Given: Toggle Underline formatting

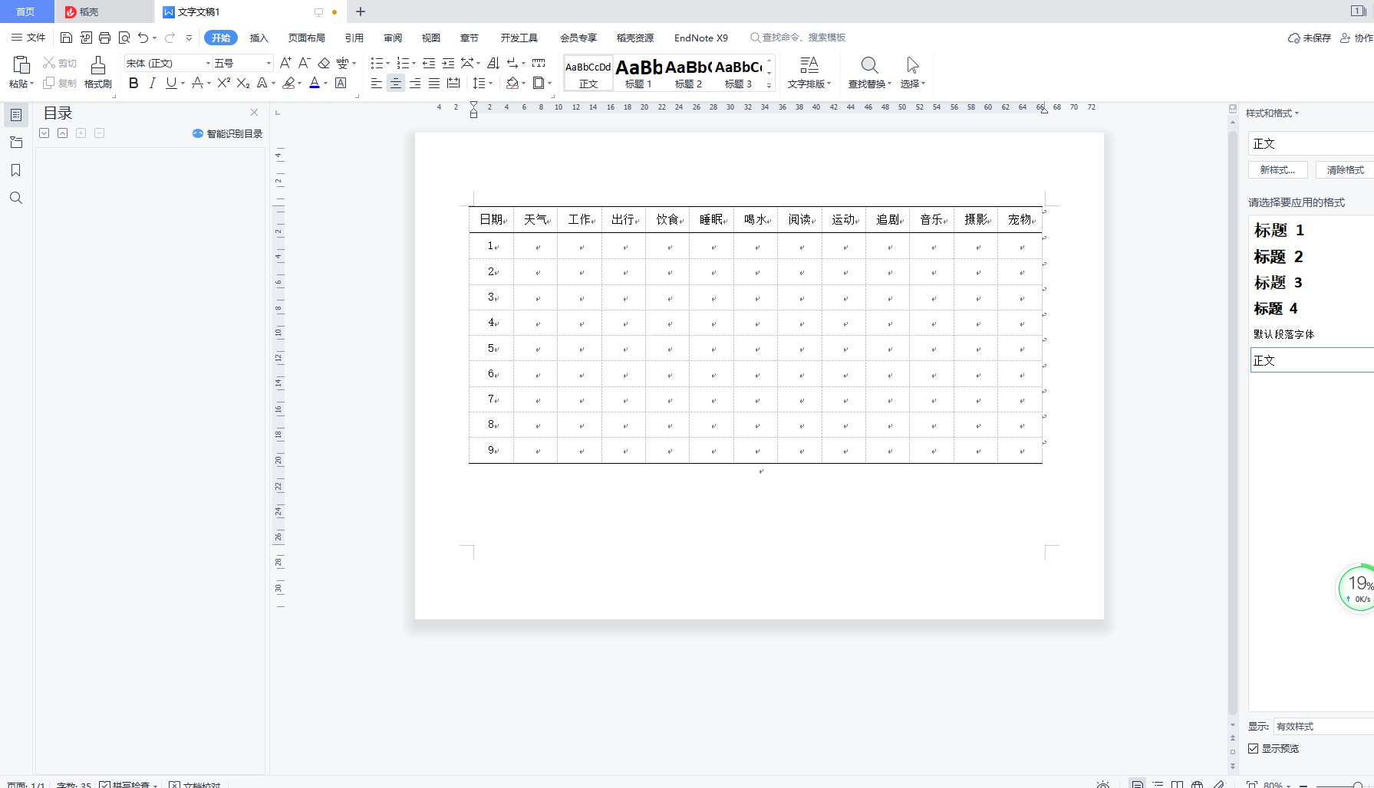Looking at the screenshot, I should click(x=171, y=83).
